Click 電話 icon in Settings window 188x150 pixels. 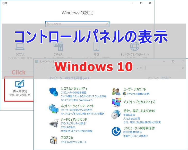pos(96,46)
